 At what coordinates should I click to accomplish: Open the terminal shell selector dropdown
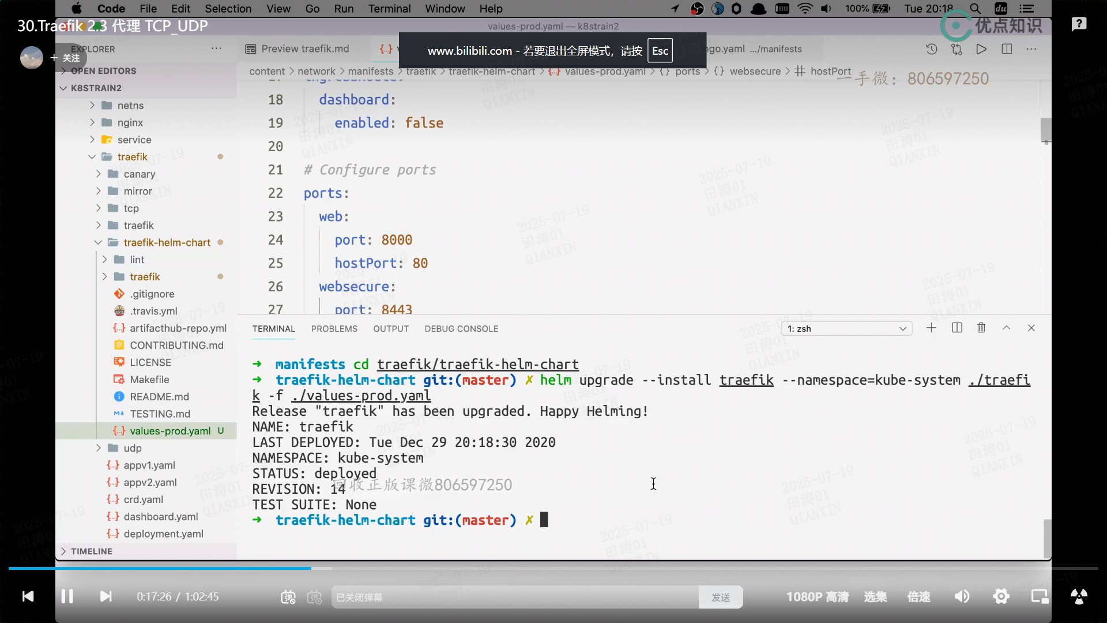pyautogui.click(x=846, y=329)
